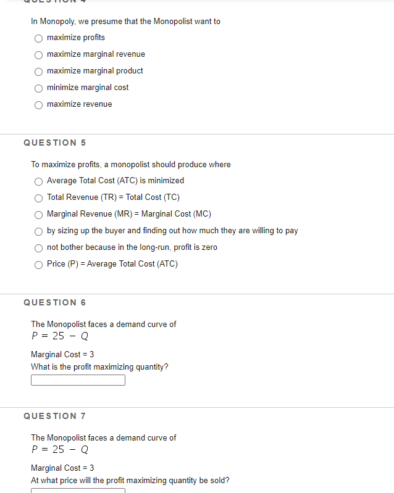This screenshot has width=394, height=493.
Task: Click the Question 5 prompt about maximizing profits
Action: pyautogui.click(x=130, y=165)
